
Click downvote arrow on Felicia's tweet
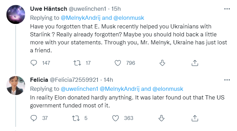coord(161,118)
